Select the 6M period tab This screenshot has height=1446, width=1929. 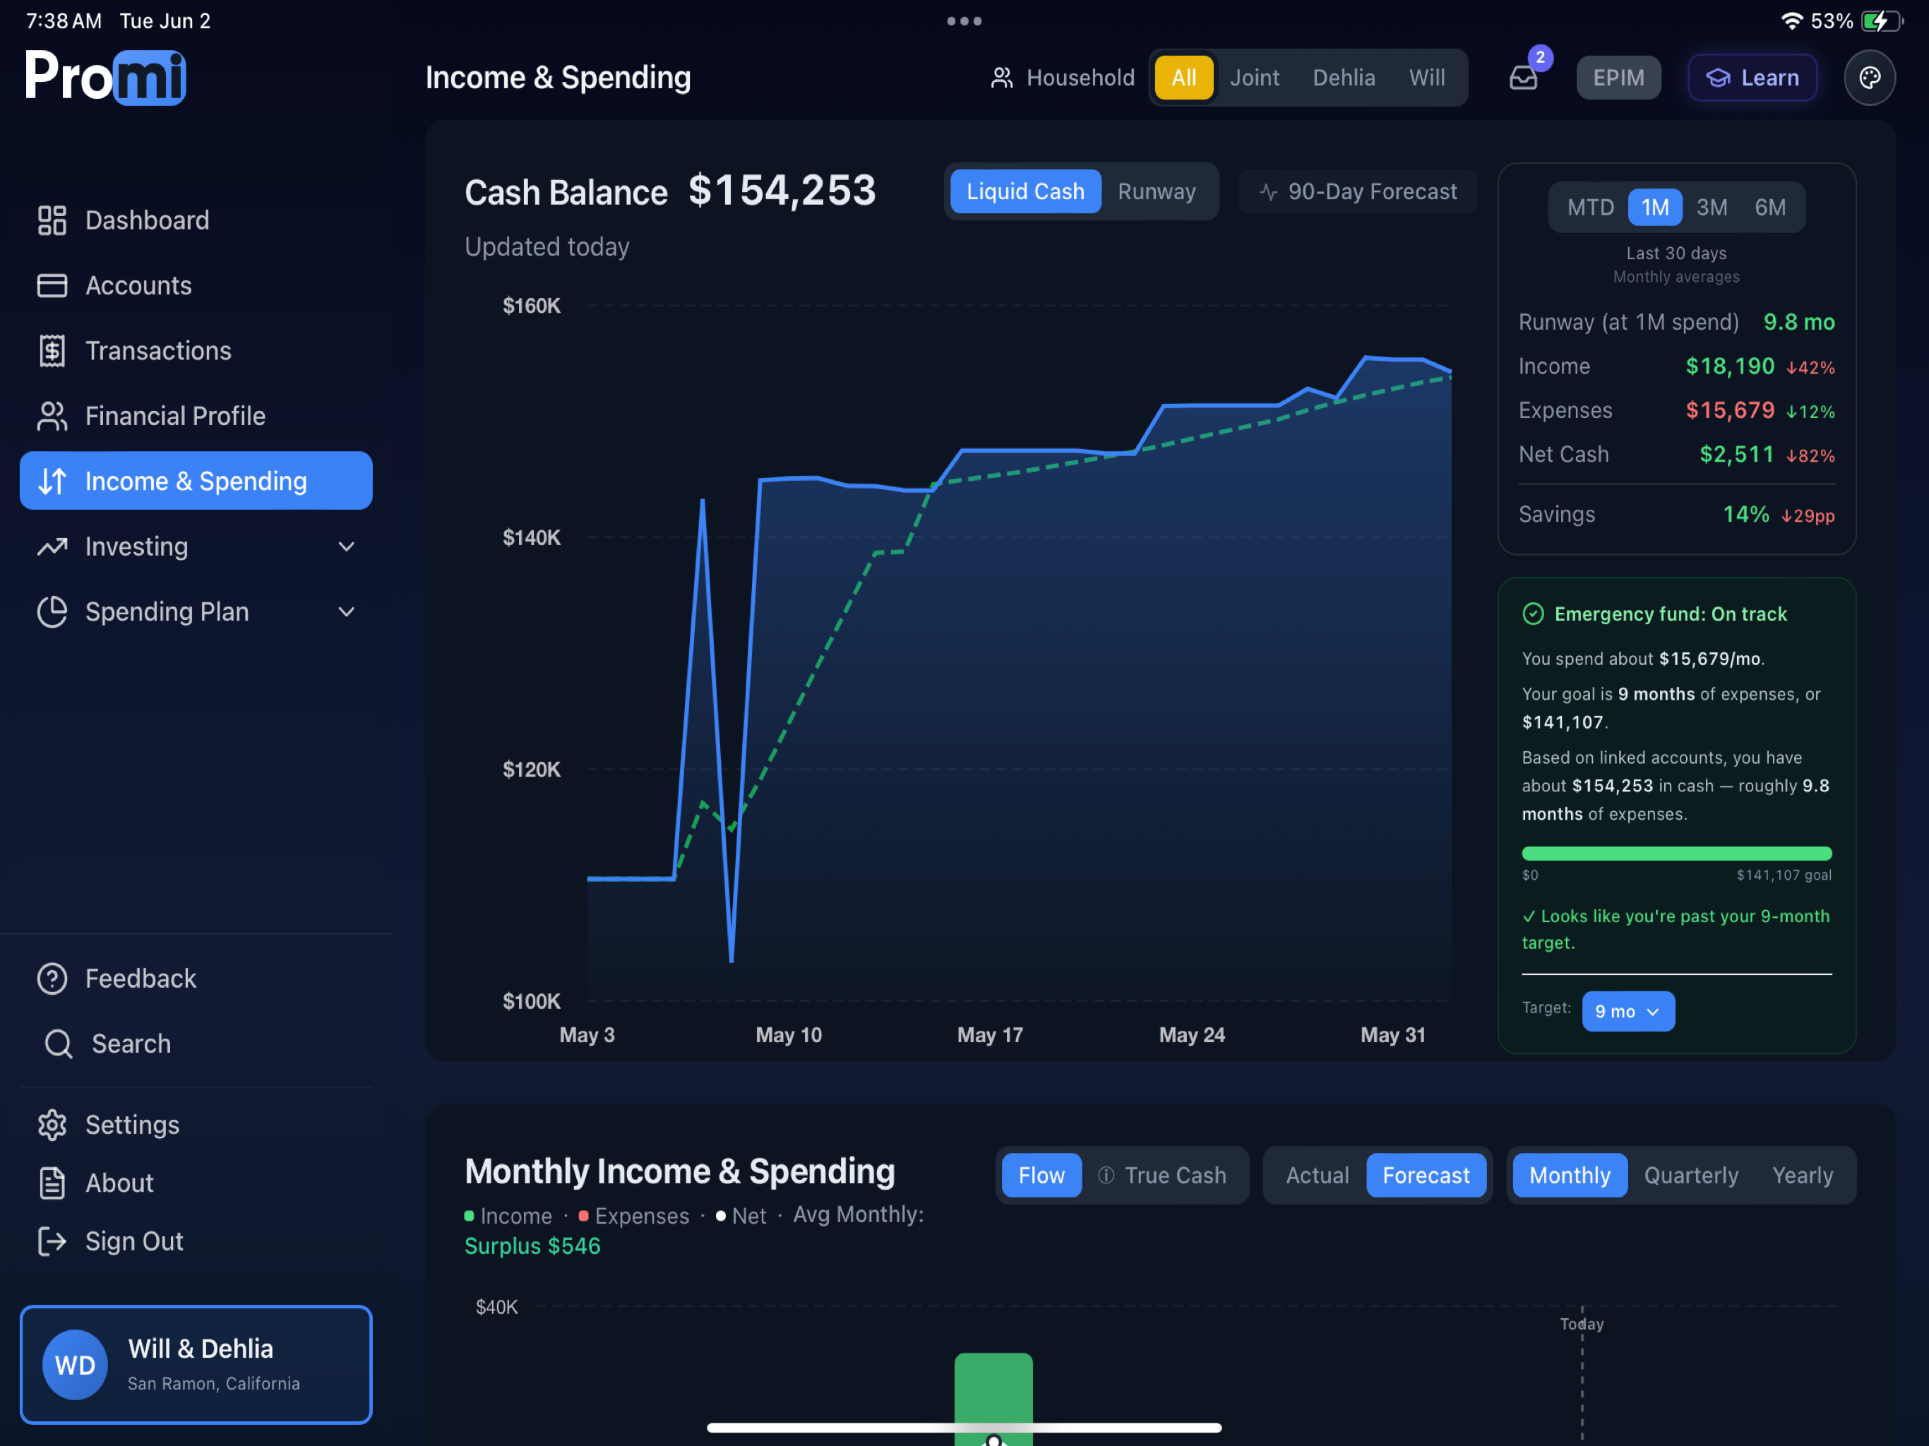click(1769, 208)
